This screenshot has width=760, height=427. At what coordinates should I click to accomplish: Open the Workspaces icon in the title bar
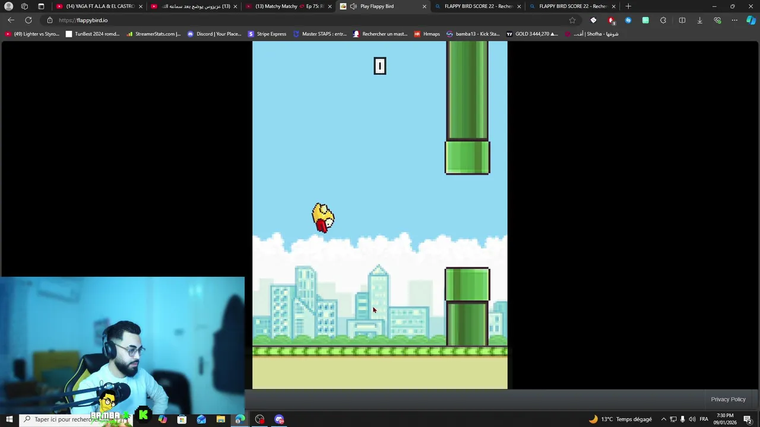[x=24, y=7]
